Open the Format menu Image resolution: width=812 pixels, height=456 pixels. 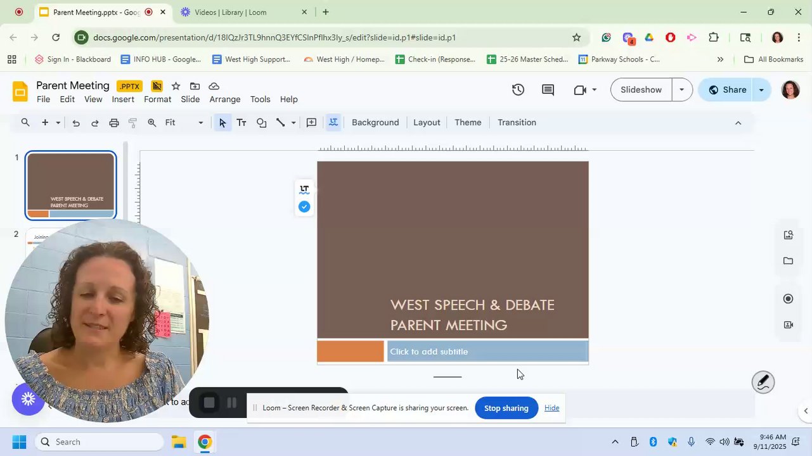[157, 99]
